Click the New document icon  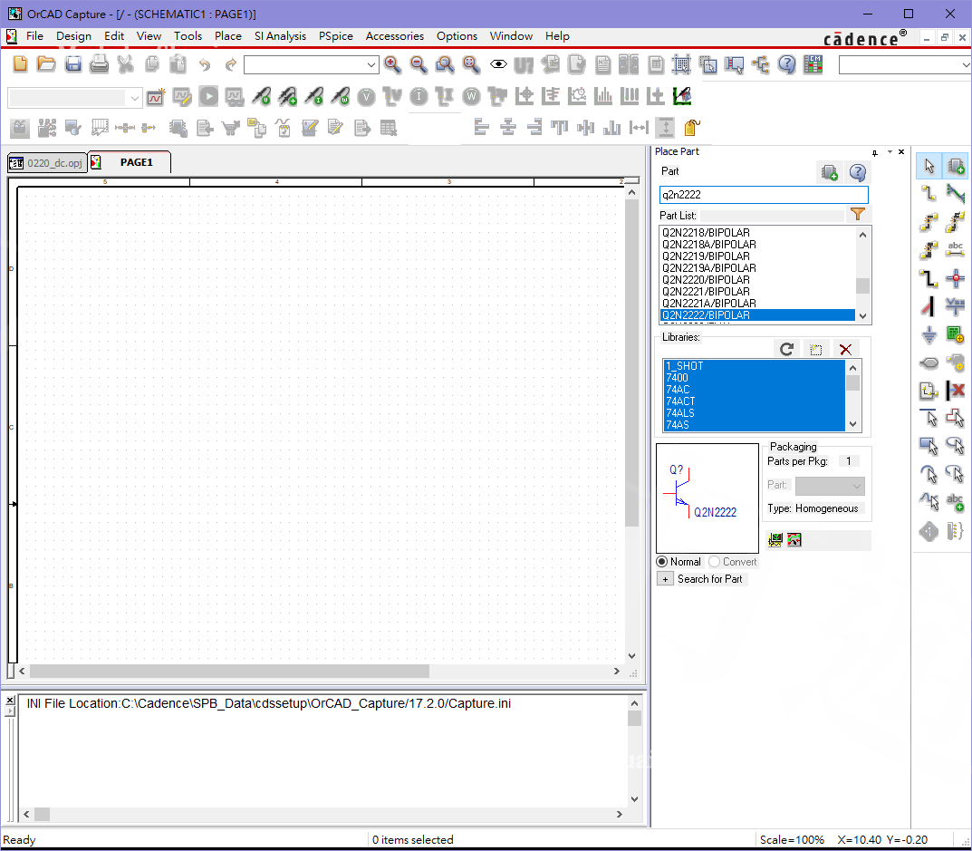coord(20,63)
